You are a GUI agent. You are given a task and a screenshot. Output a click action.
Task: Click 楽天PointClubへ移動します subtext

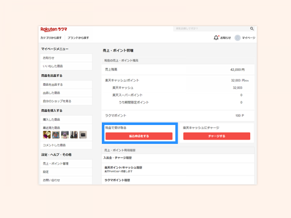(118, 171)
